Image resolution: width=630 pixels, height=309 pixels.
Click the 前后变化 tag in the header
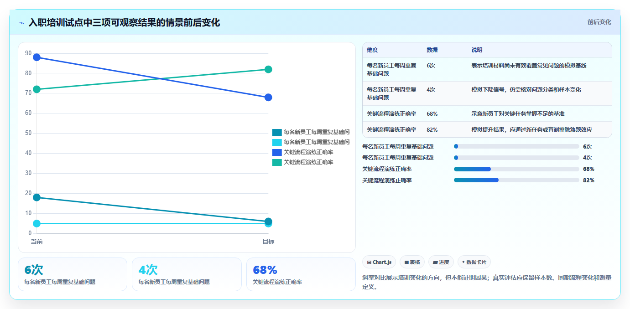[599, 22]
